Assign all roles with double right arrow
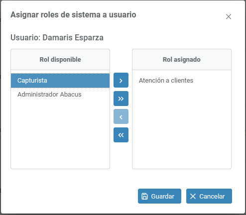 coord(121,99)
